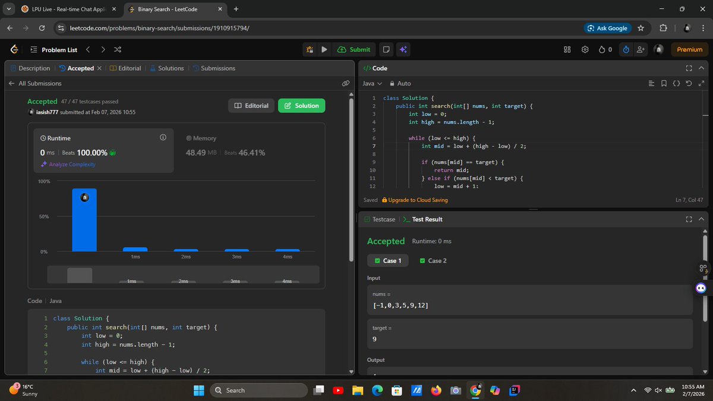Click the floating shortcuts widget icon
713x401 pixels.
703,269
